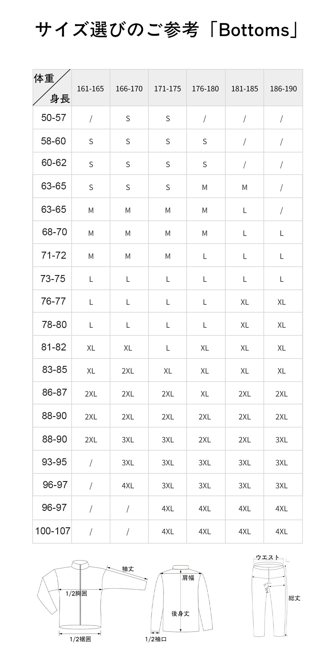
Task: Select the 161-165 height column header
Action: point(90,89)
